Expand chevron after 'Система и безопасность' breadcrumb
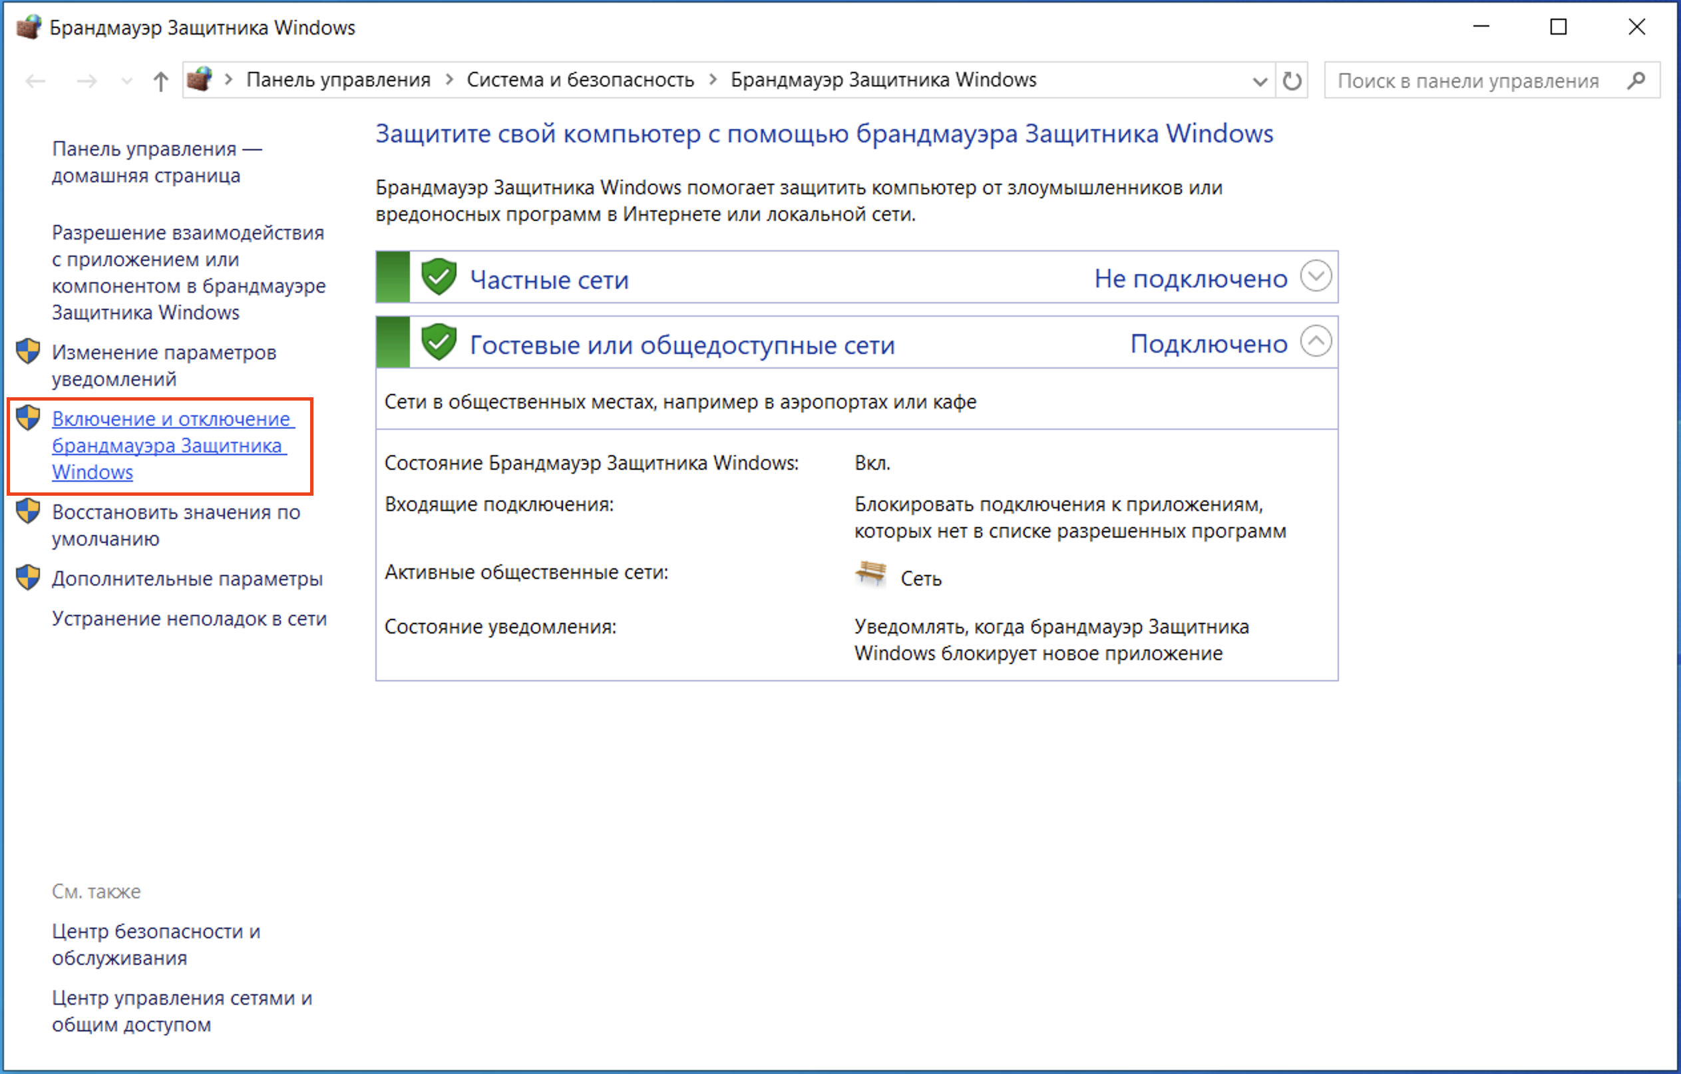1681x1074 pixels. [713, 80]
